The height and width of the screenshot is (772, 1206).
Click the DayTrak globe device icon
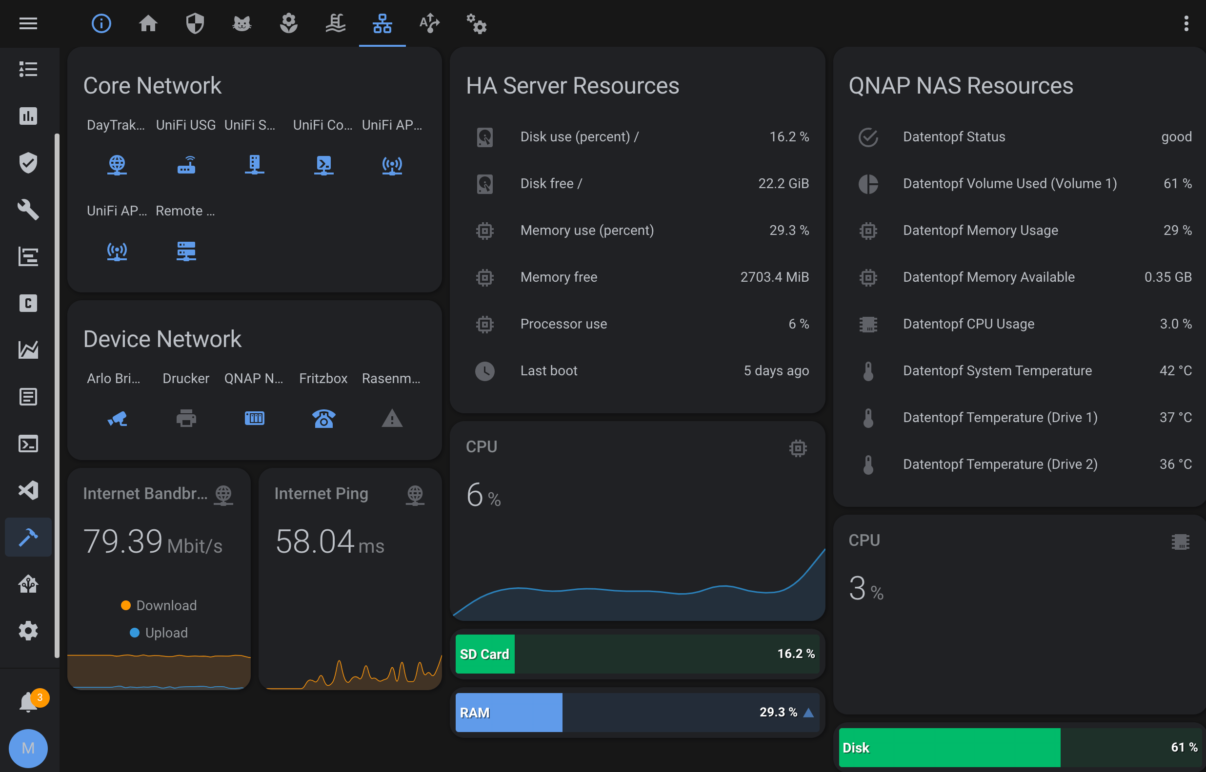point(117,165)
